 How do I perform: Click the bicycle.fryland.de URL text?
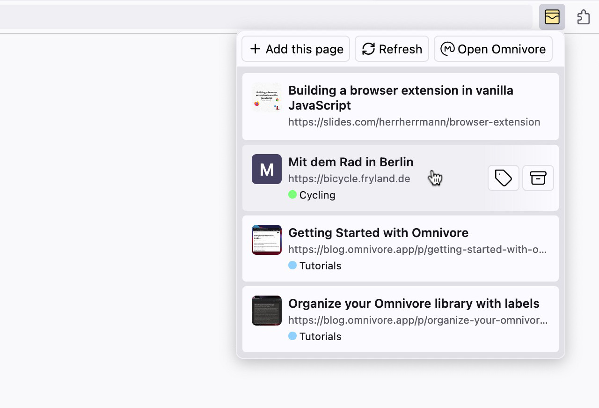pyautogui.click(x=349, y=179)
